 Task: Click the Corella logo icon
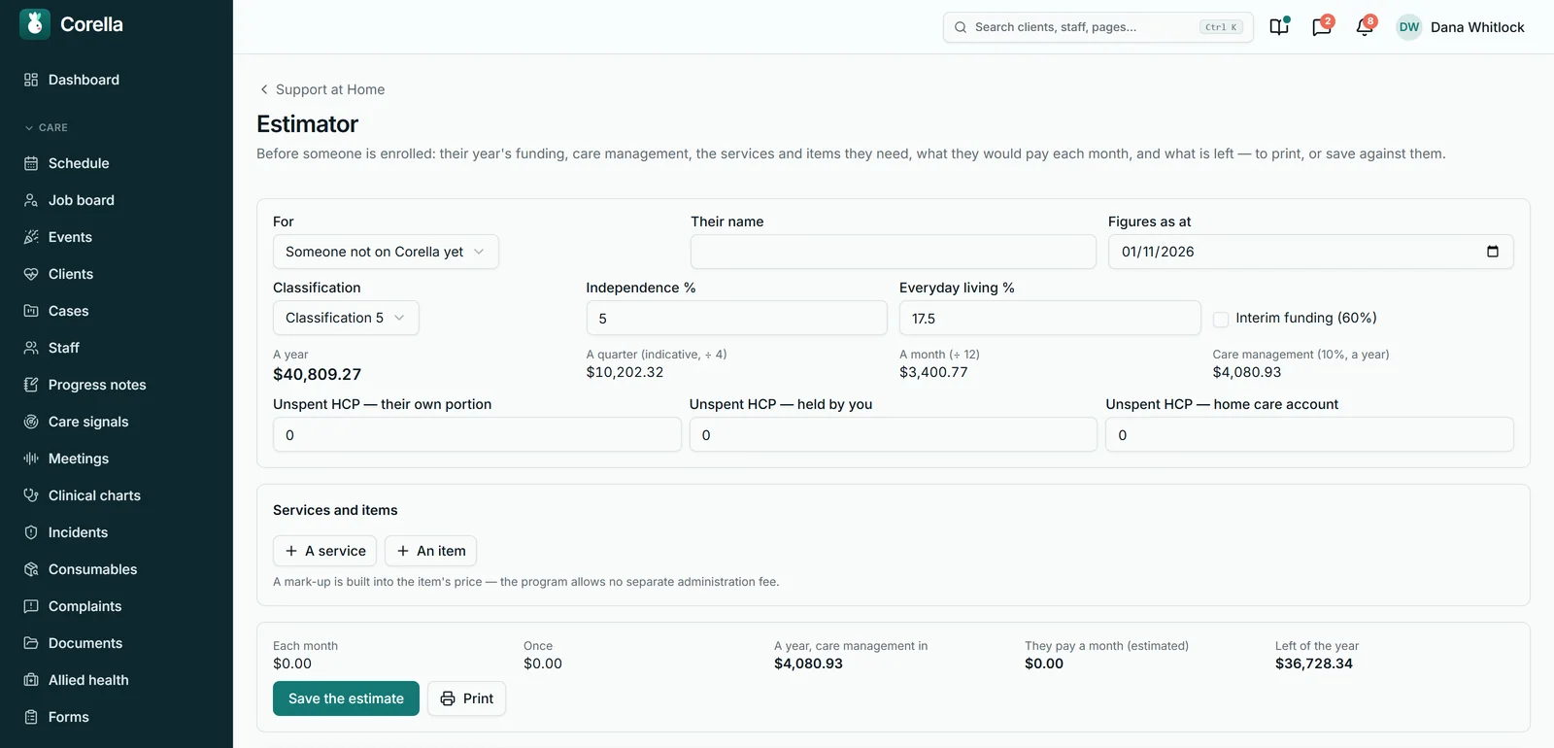35,24
